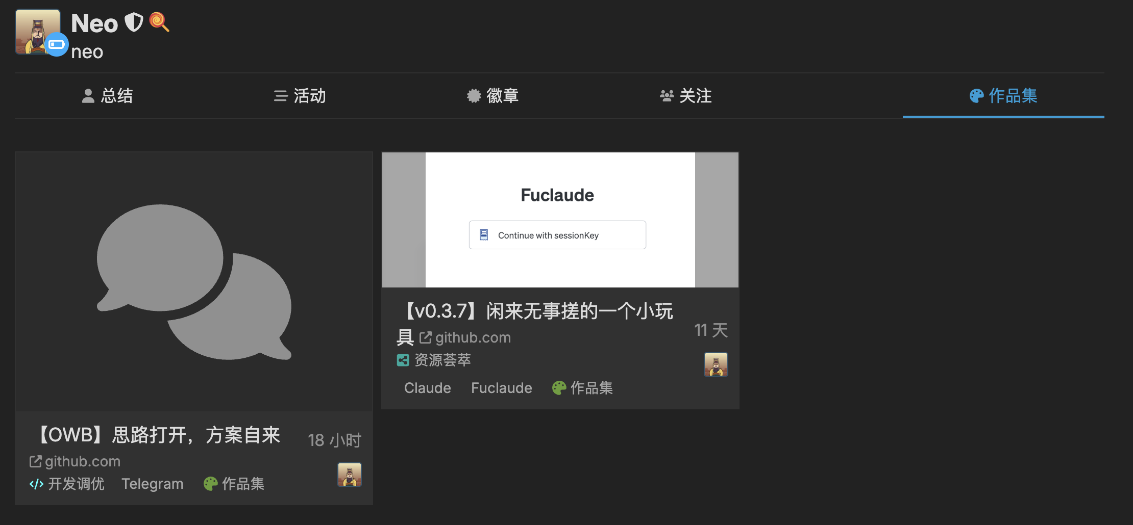
Task: Open the chat bubble placeholder thumbnail
Action: click(194, 281)
